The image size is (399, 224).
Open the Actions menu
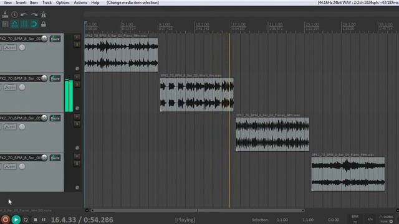coord(80,2)
